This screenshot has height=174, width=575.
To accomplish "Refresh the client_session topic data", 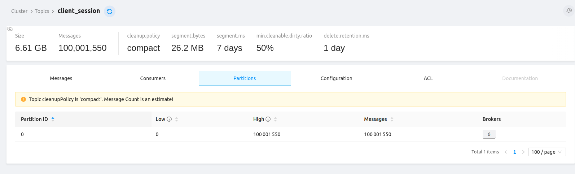I will tap(110, 12).
